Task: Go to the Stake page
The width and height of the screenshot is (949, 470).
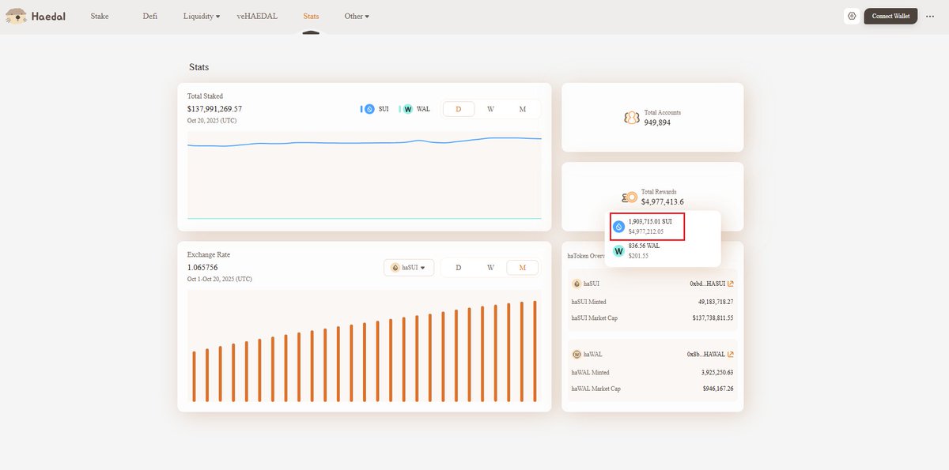Action: pyautogui.click(x=100, y=16)
